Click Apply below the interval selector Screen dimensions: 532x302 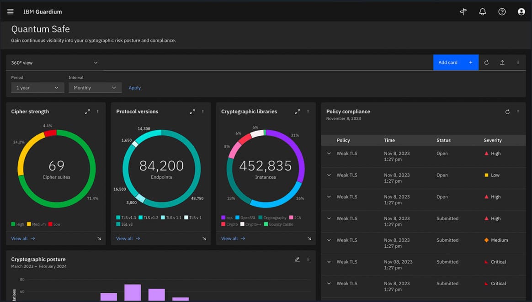point(134,87)
